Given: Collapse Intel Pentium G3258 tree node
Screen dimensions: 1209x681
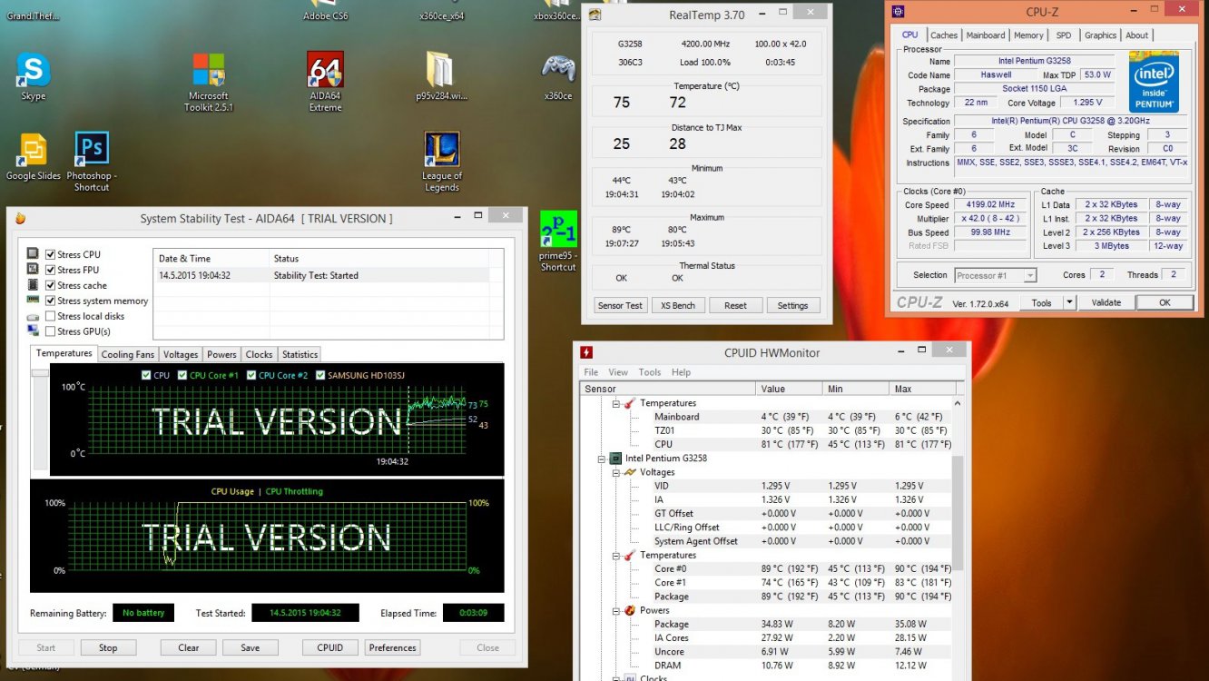Looking at the screenshot, I should (602, 459).
